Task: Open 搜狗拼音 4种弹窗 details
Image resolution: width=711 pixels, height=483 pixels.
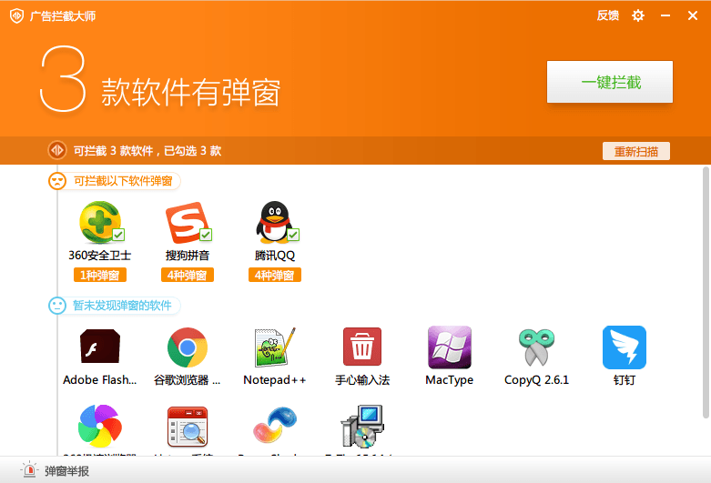Action: point(187,275)
